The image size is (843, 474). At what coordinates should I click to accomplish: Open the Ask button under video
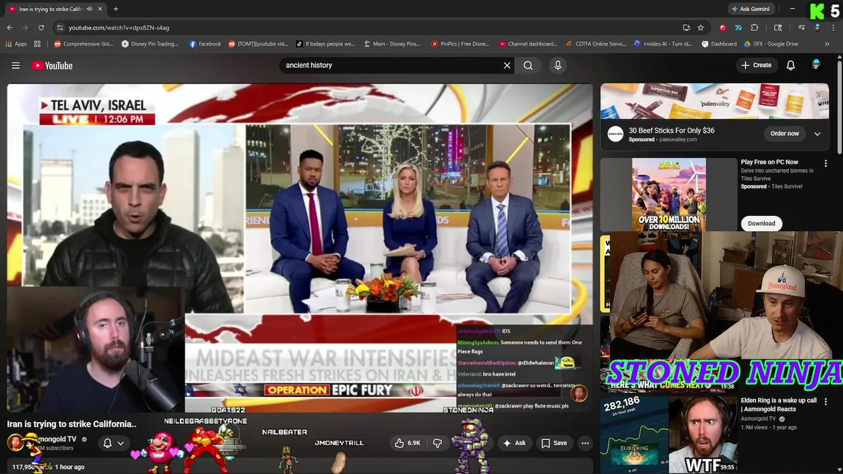coord(514,443)
